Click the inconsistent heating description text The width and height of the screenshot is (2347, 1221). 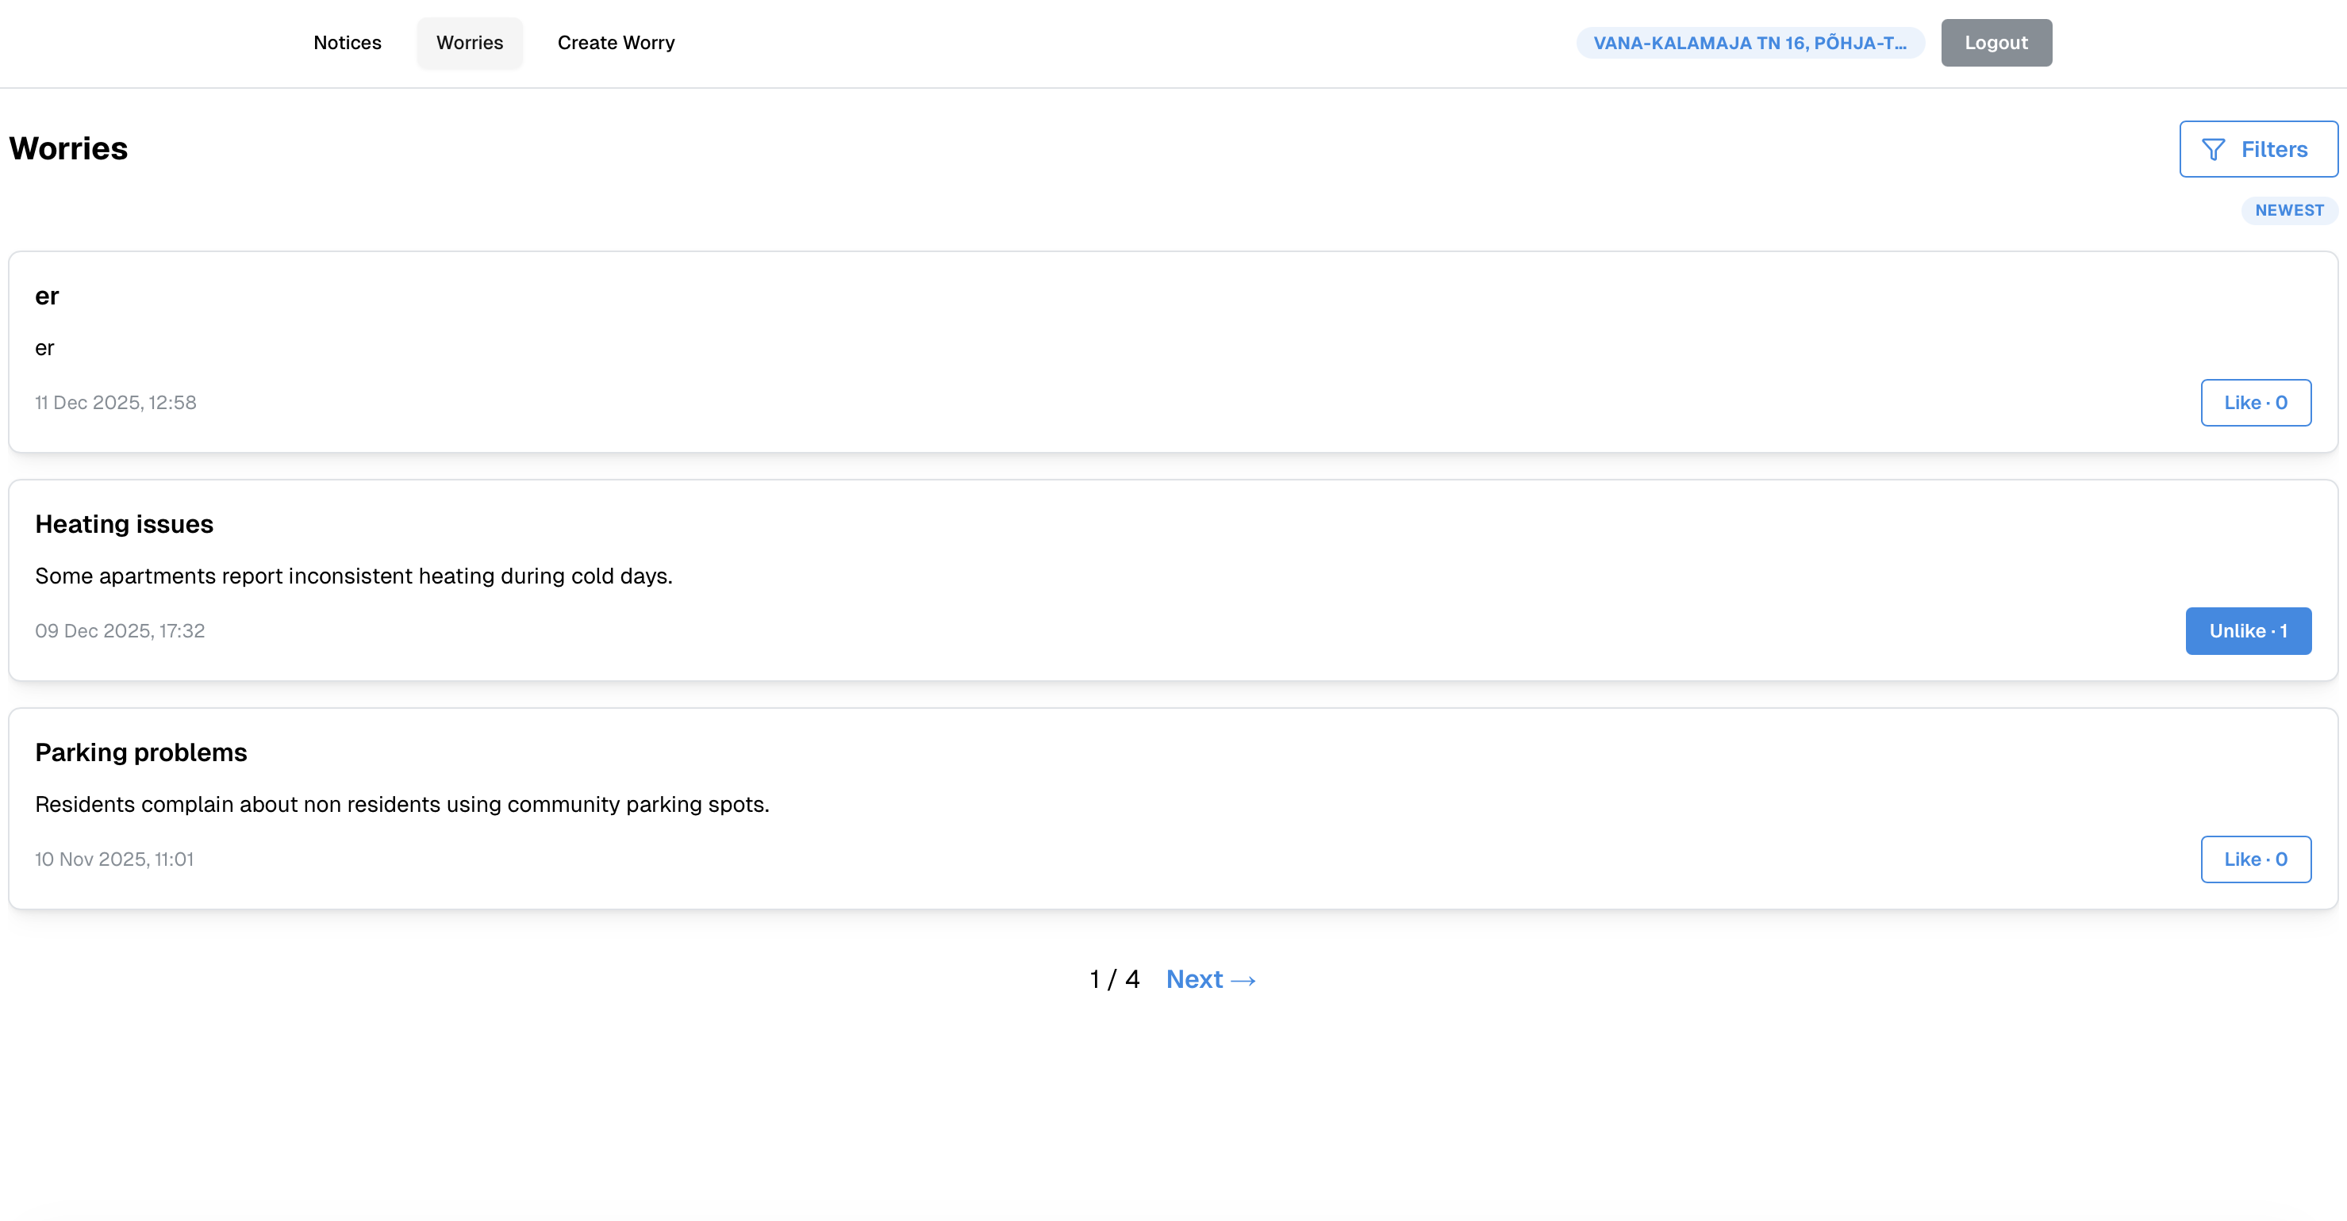[354, 576]
